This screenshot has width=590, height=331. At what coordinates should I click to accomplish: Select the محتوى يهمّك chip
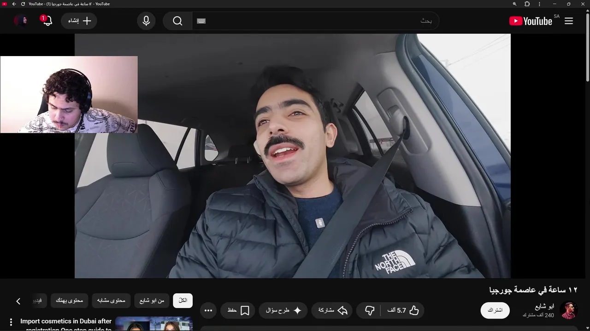pyautogui.click(x=69, y=301)
